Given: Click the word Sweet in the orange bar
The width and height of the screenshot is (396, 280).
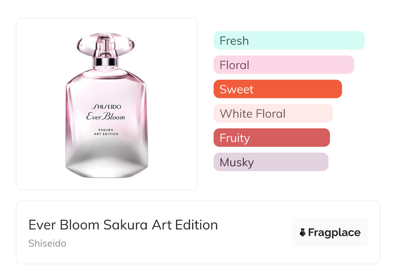Looking at the screenshot, I should pos(236,89).
